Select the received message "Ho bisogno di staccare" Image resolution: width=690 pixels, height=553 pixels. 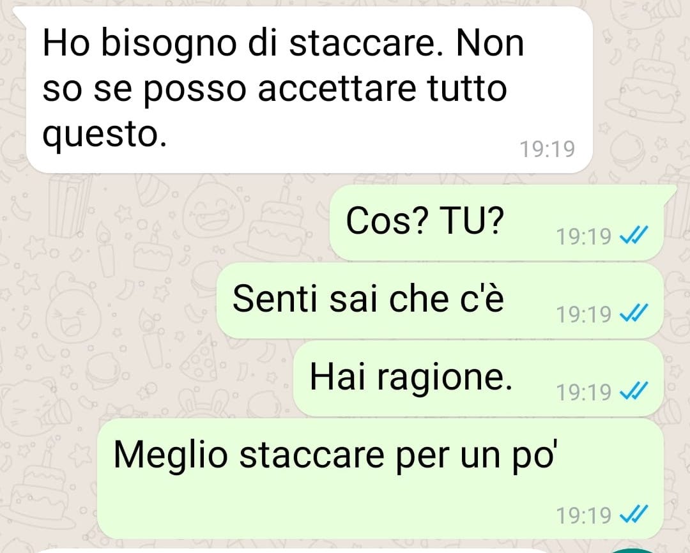(x=309, y=90)
